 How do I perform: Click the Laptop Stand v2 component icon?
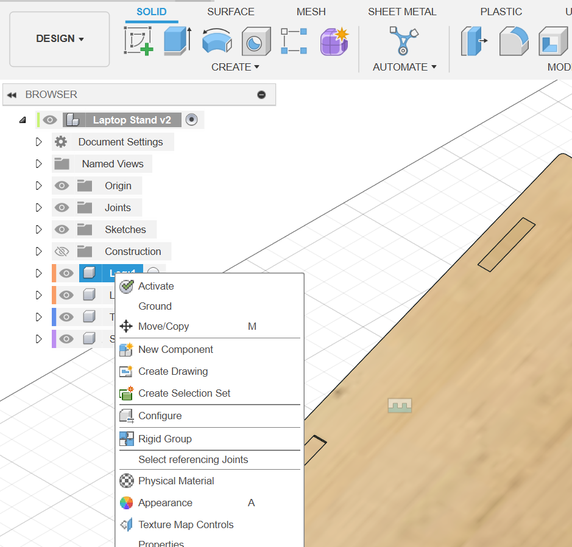(73, 120)
